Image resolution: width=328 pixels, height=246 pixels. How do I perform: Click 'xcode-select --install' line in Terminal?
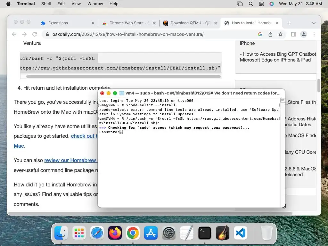[x=137, y=105]
